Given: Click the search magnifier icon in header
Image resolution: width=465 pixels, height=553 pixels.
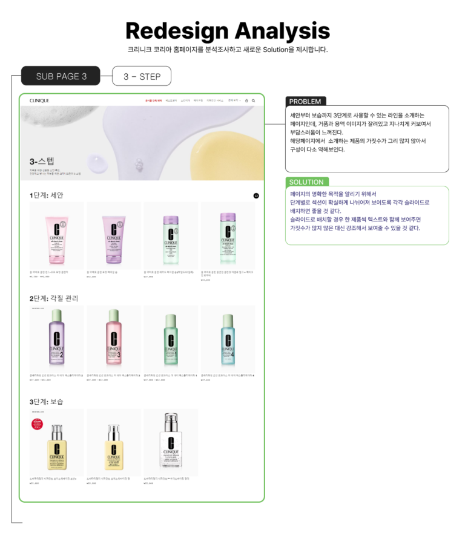Looking at the screenshot, I should pos(253,100).
